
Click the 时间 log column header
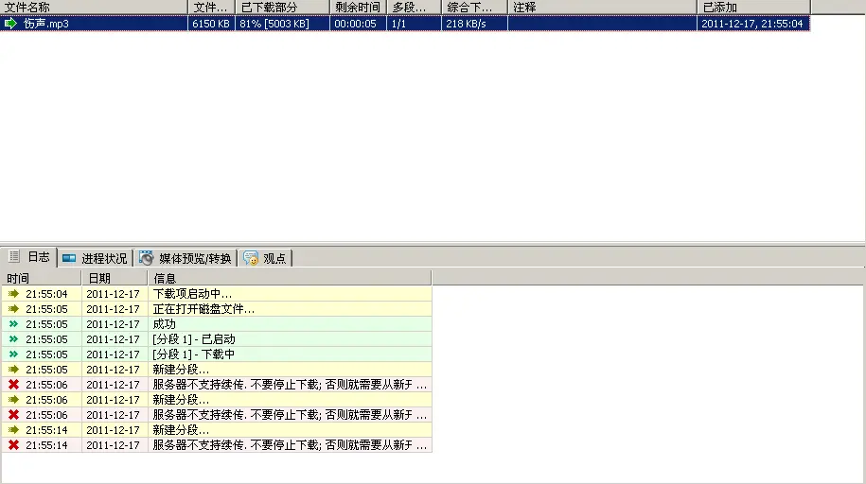click(42, 278)
